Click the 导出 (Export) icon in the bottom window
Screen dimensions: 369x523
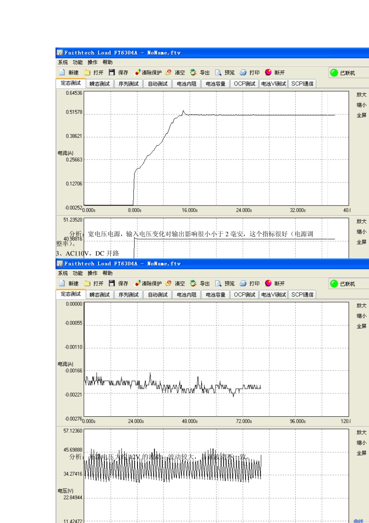click(193, 283)
